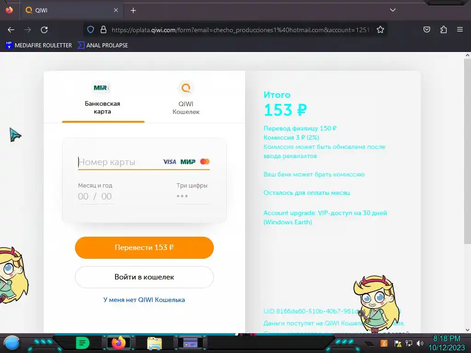Open File Explorer from the taskbar
Viewport: 471px width, 353px height.
tap(155, 343)
